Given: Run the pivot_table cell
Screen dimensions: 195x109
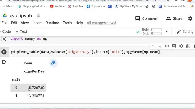Looking at the screenshot, I should [x=4, y=52].
